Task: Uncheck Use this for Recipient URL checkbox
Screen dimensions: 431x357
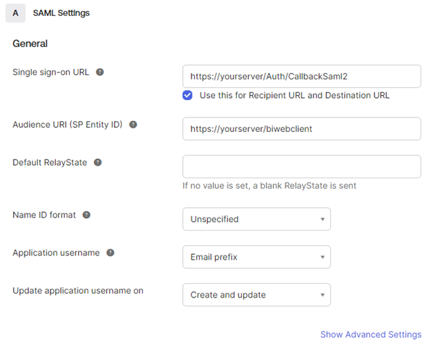Action: (188, 95)
